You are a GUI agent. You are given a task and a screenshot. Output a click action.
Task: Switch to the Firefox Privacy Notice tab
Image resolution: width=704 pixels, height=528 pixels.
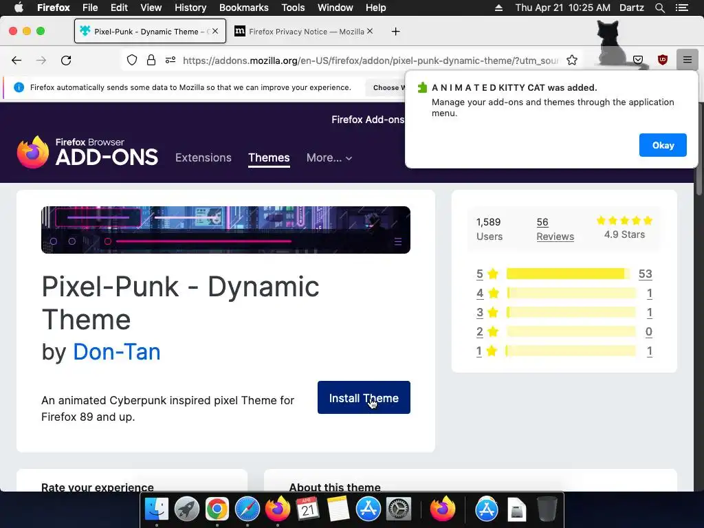[x=304, y=32]
